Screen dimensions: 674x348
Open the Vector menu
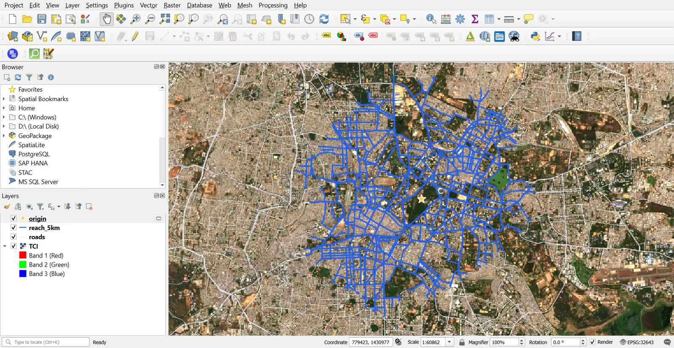click(x=148, y=5)
